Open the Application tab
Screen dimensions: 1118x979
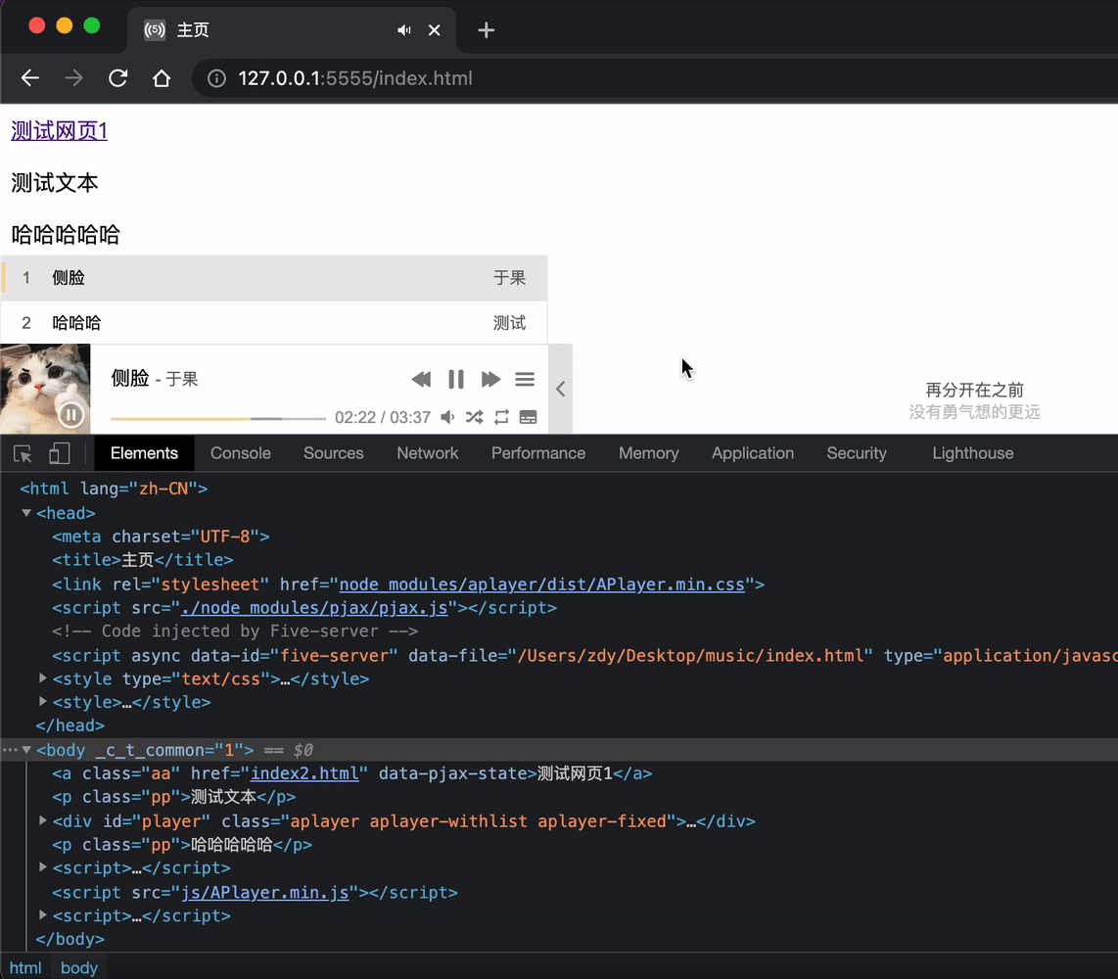753,453
